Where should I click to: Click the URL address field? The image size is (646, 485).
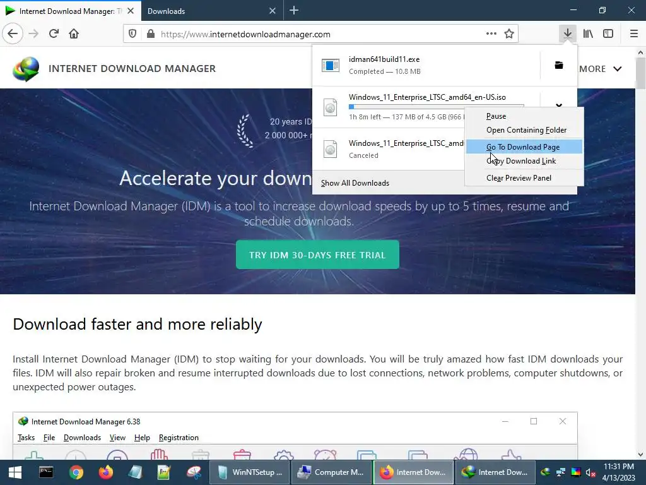(321, 34)
